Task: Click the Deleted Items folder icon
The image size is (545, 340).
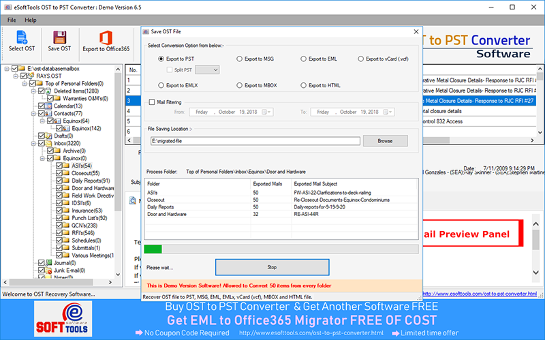Action: tap(49, 91)
